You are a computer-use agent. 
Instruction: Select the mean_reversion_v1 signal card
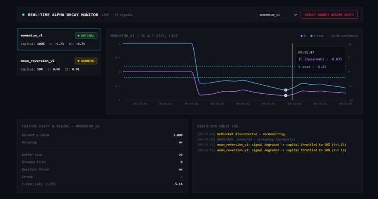point(59,65)
